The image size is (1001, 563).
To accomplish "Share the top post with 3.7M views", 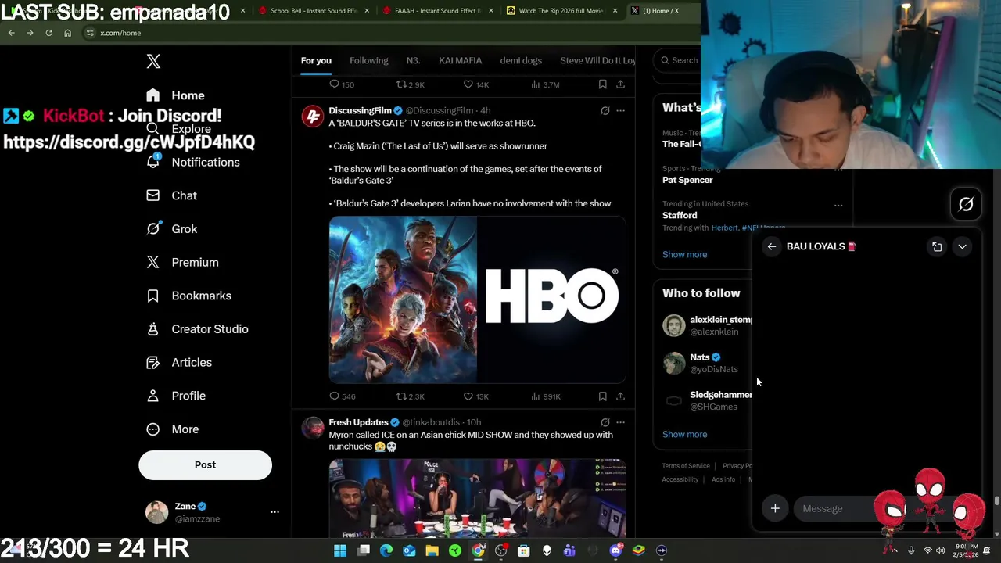I will (x=620, y=84).
